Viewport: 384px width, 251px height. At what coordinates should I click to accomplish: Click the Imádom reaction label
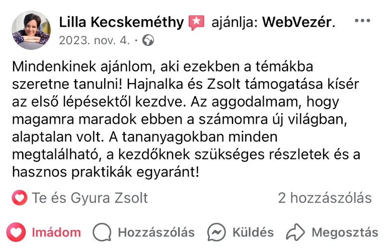click(x=56, y=233)
